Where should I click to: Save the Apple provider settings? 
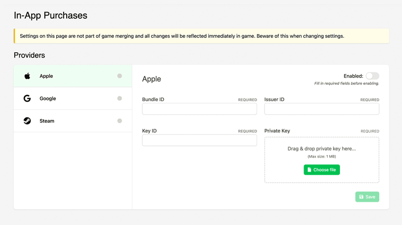(x=367, y=197)
